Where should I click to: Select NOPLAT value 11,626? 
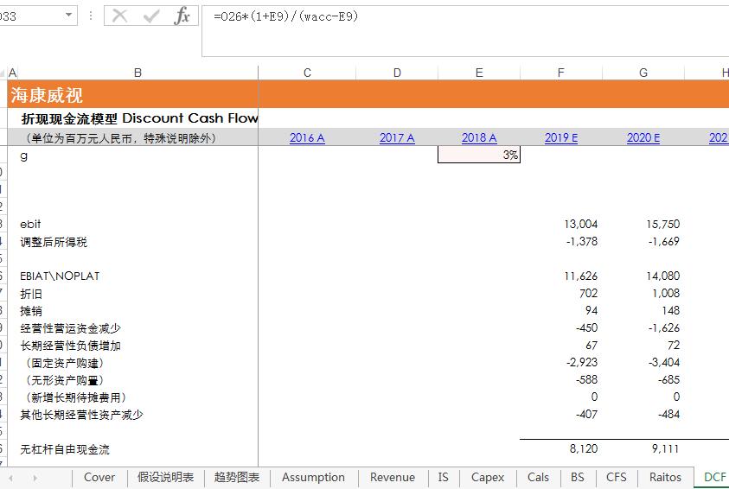click(x=580, y=276)
